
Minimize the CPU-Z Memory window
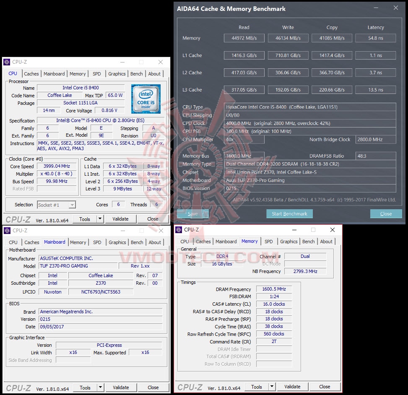pyautogui.click(x=294, y=230)
